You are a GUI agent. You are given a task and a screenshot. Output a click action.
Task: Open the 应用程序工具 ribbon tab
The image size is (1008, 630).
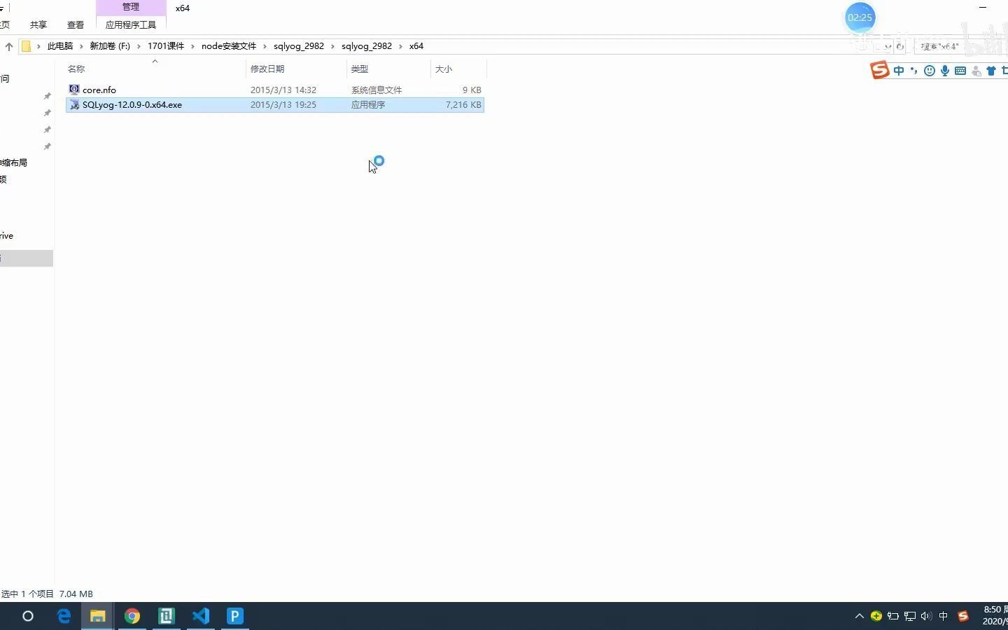click(x=131, y=25)
